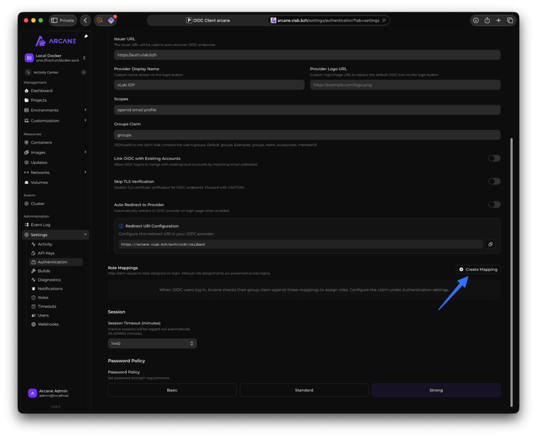Click the redirect URI callback text

coord(163,245)
